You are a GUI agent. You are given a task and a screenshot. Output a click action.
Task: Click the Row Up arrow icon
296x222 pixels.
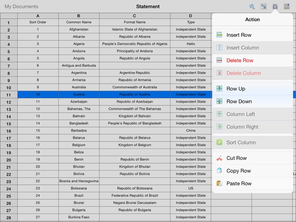coord(219,88)
